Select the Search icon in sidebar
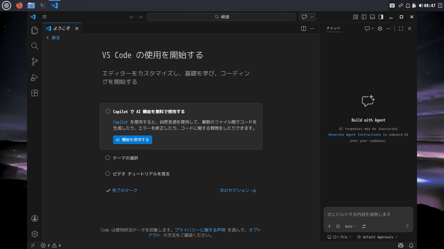This screenshot has height=249, width=444. pyautogui.click(x=34, y=46)
